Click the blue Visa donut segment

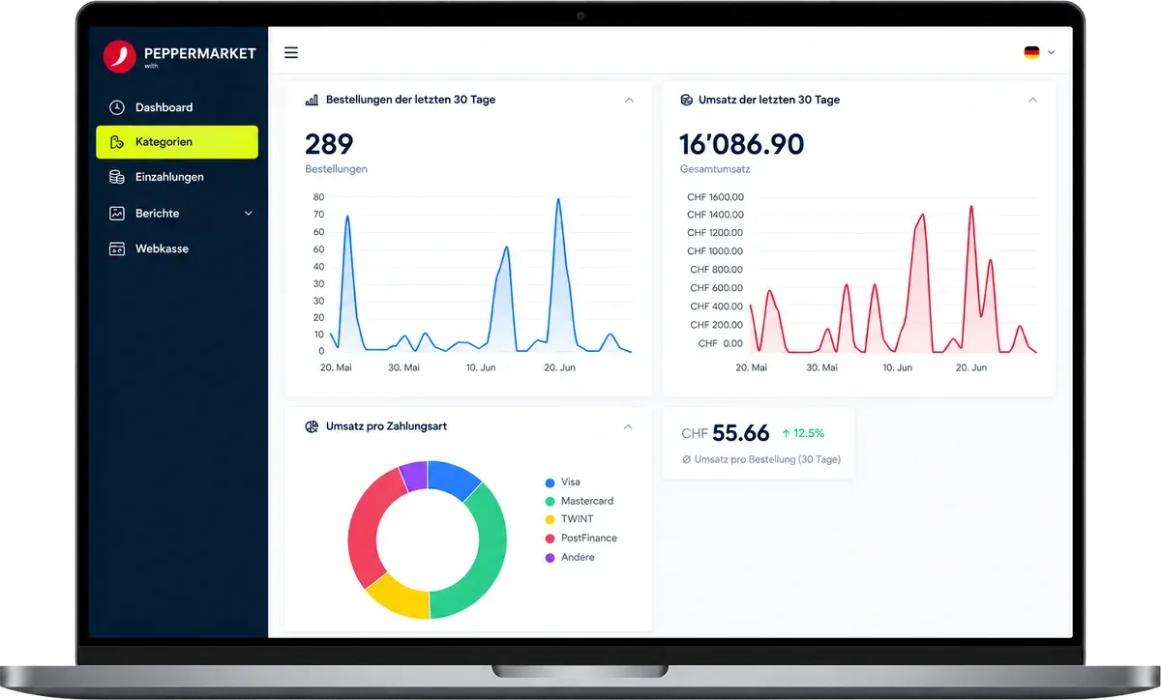pyautogui.click(x=453, y=478)
